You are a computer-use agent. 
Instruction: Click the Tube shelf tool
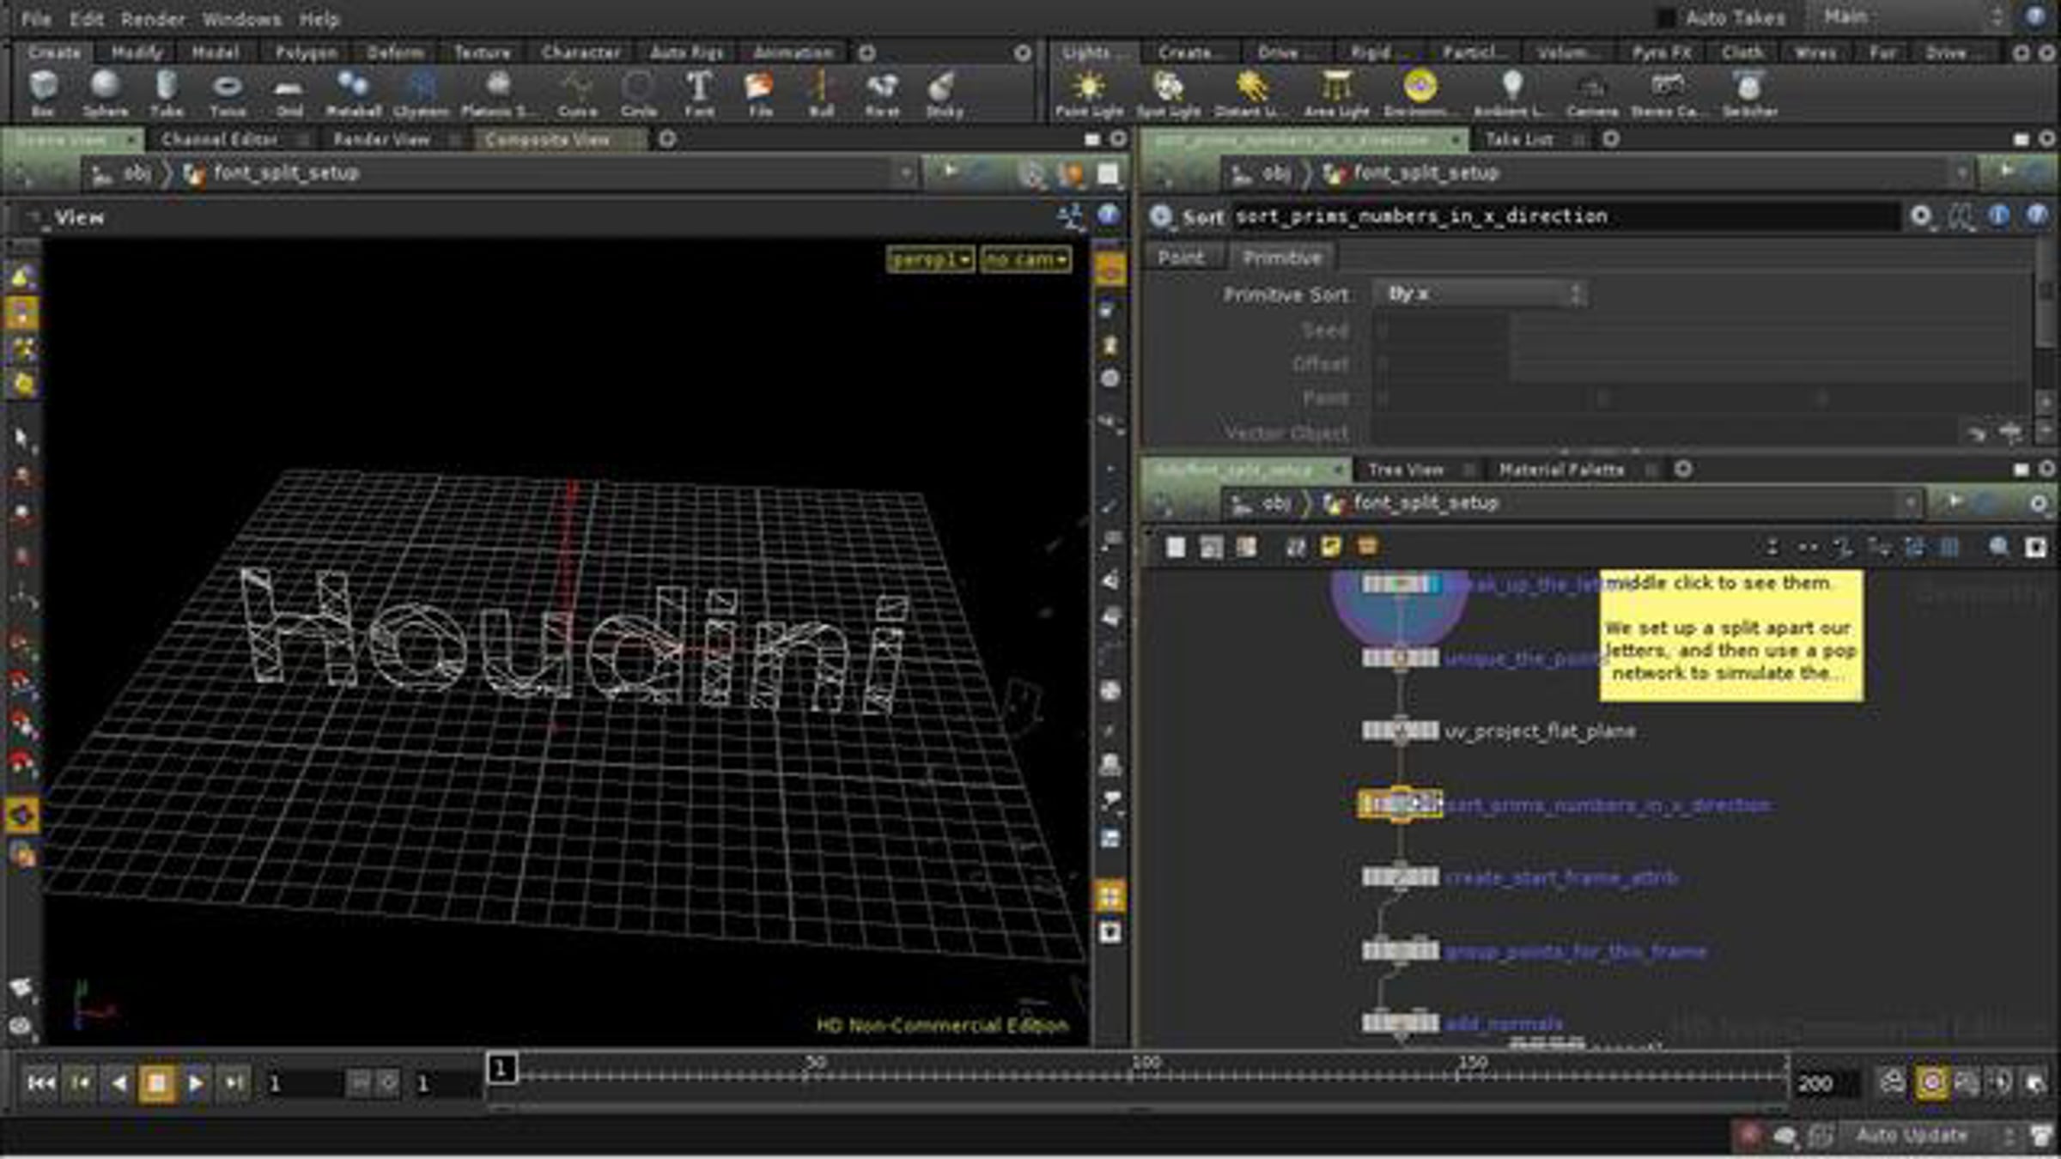(x=167, y=93)
